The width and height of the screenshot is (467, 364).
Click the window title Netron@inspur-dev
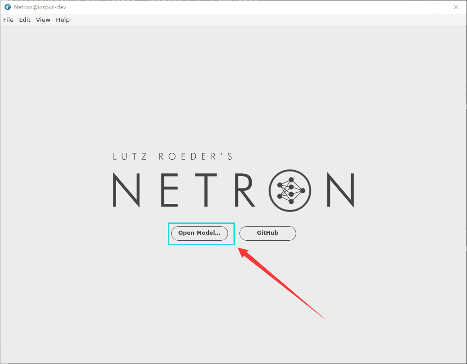(40, 7)
